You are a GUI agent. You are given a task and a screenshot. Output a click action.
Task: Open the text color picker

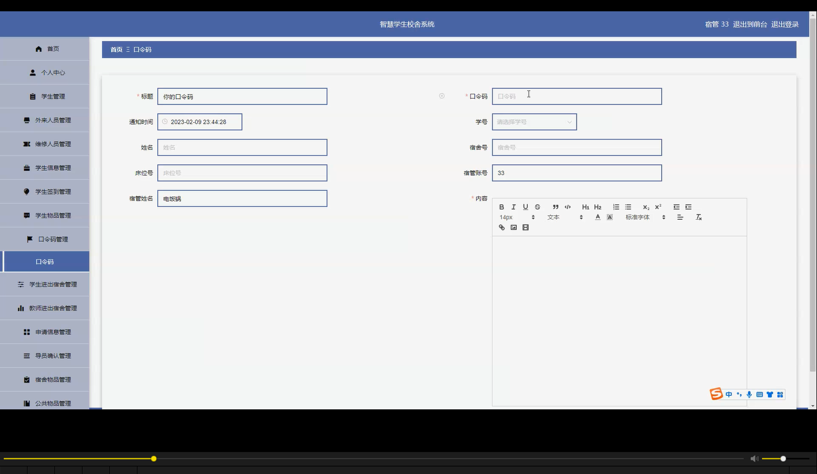coord(598,217)
